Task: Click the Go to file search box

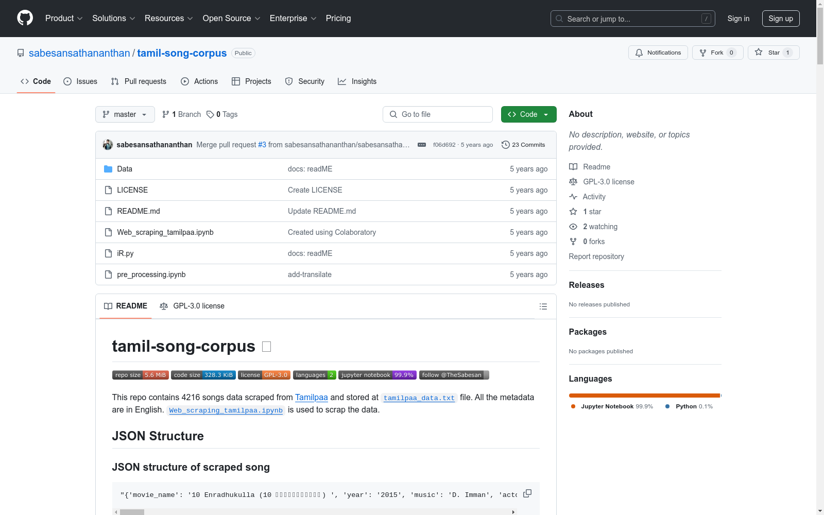Action: [438, 114]
